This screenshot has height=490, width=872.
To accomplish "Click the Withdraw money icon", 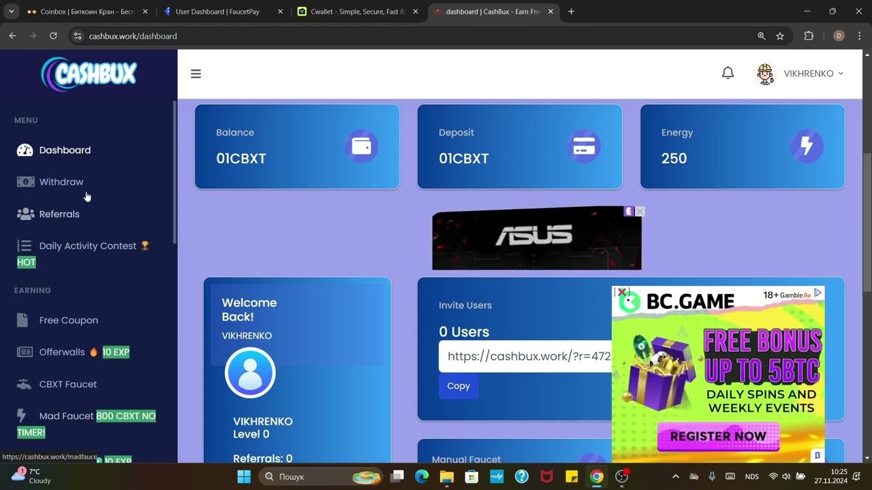I will click(25, 182).
